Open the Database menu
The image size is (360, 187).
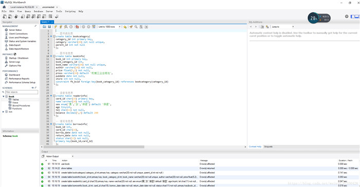tap(39, 11)
